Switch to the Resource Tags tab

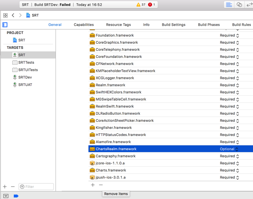click(x=118, y=25)
